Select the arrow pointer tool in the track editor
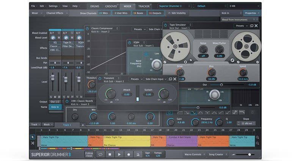The image size is (292, 161). point(33,137)
